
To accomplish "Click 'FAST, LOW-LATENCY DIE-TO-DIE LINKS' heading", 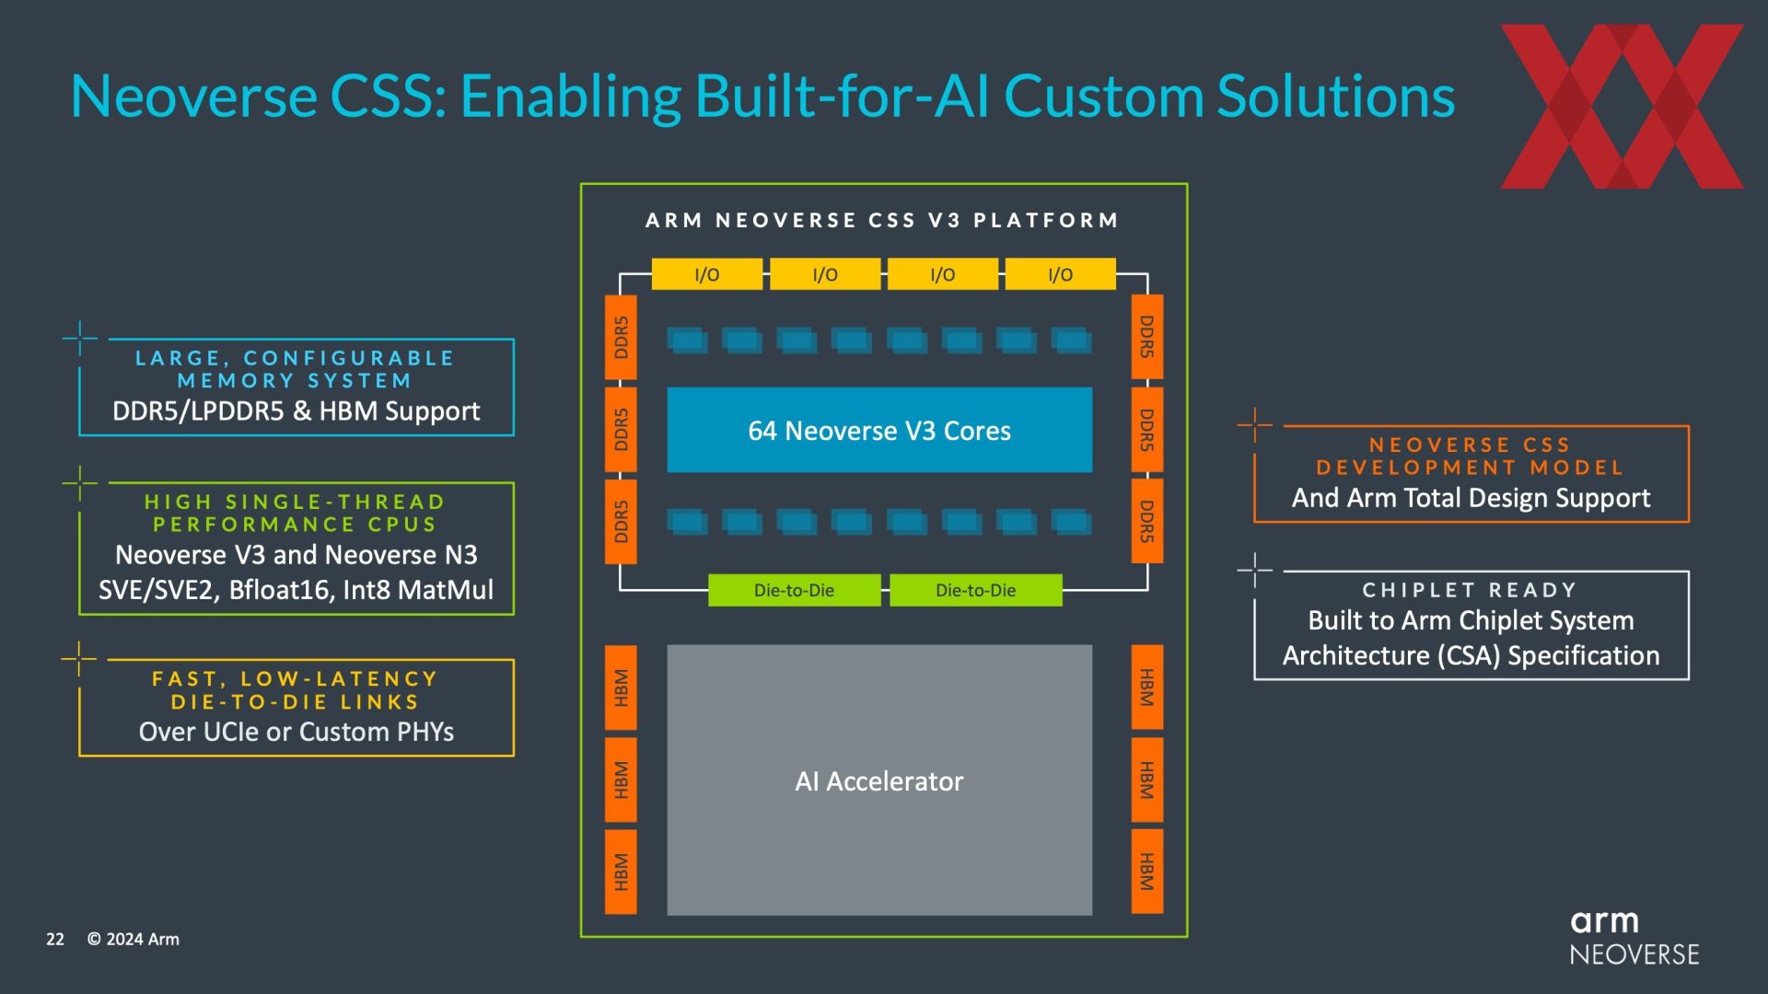I will (x=296, y=690).
